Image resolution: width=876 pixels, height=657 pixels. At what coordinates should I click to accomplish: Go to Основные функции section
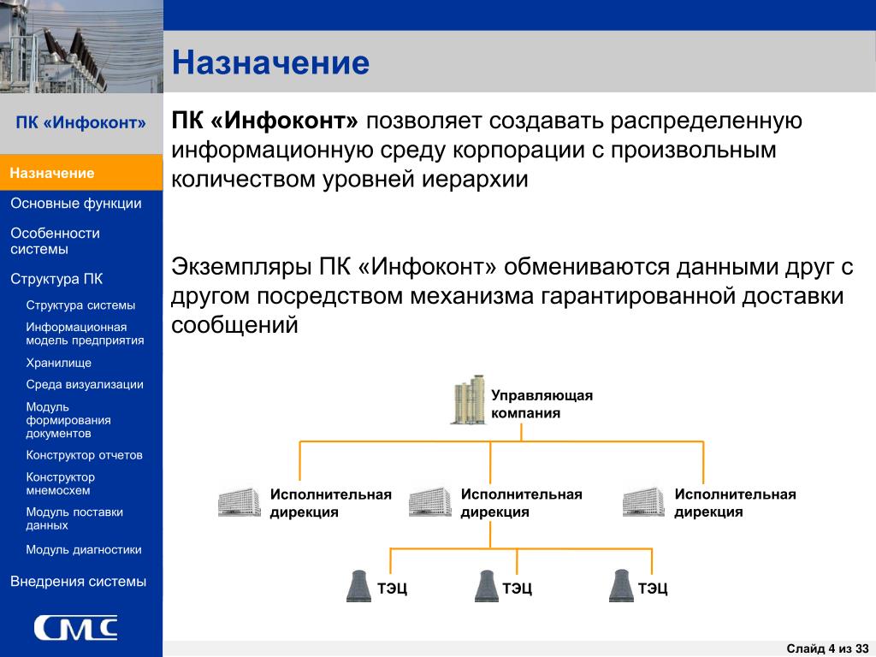tap(76, 204)
